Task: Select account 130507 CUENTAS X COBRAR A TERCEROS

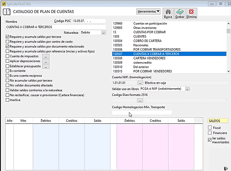Action: pyautogui.click(x=169, y=54)
